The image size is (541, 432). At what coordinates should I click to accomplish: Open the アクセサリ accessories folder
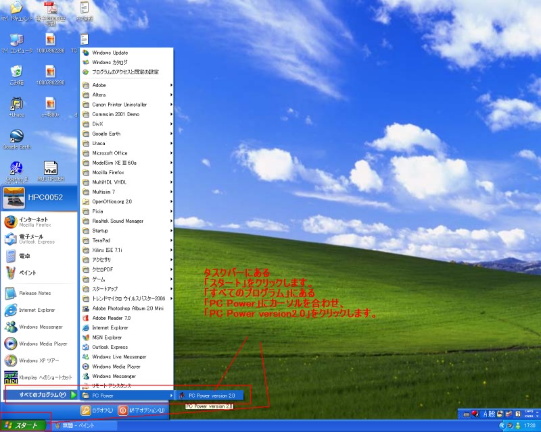tap(126, 260)
